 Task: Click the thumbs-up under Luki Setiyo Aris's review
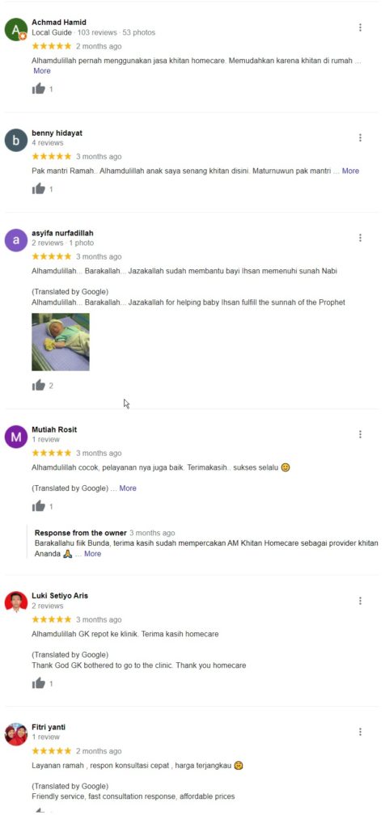[x=39, y=683]
